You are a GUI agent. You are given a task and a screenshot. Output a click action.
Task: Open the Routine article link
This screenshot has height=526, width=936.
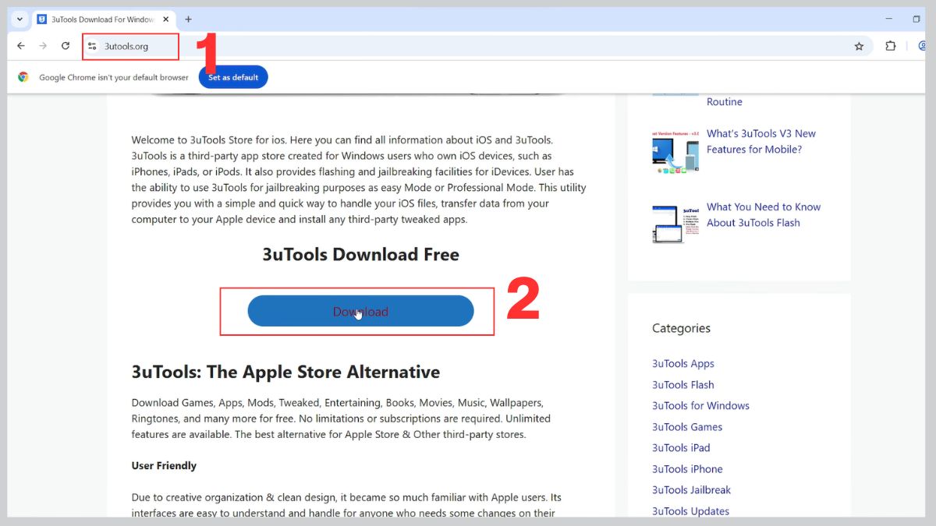(725, 101)
